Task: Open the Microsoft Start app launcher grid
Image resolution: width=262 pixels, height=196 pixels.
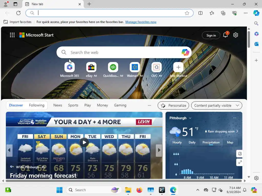Action: click(x=12, y=35)
